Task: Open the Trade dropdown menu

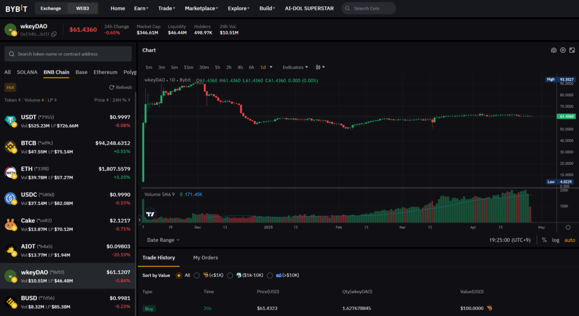Action: [167, 8]
